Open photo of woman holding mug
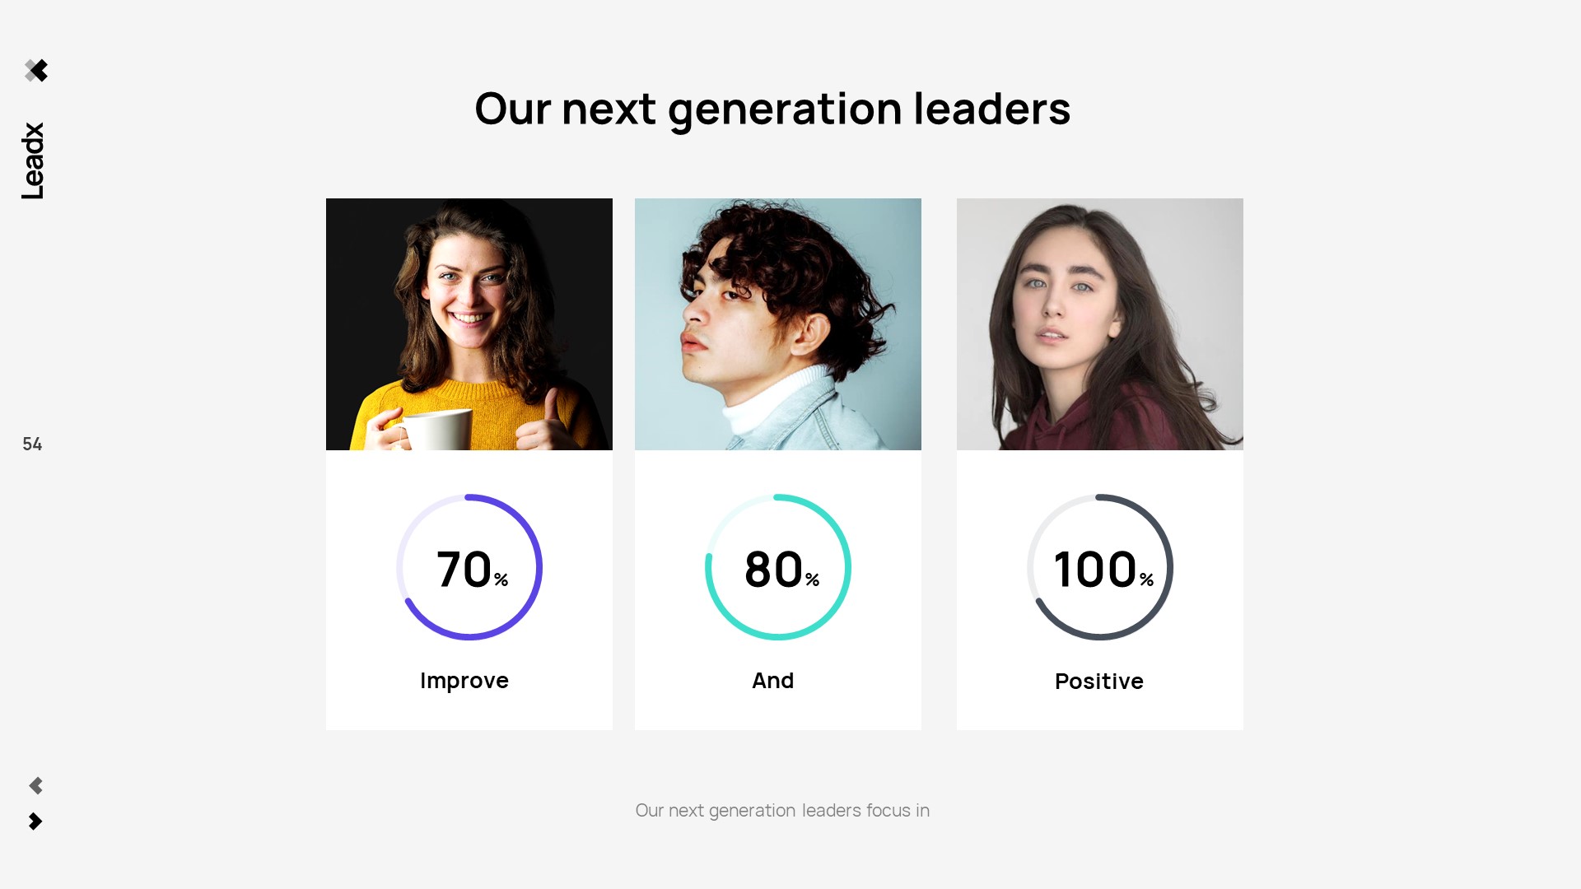Image resolution: width=1581 pixels, height=889 pixels. 469,324
